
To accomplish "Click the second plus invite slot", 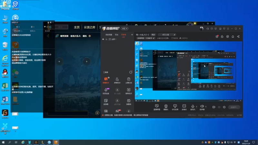I will click(x=86, y=62).
